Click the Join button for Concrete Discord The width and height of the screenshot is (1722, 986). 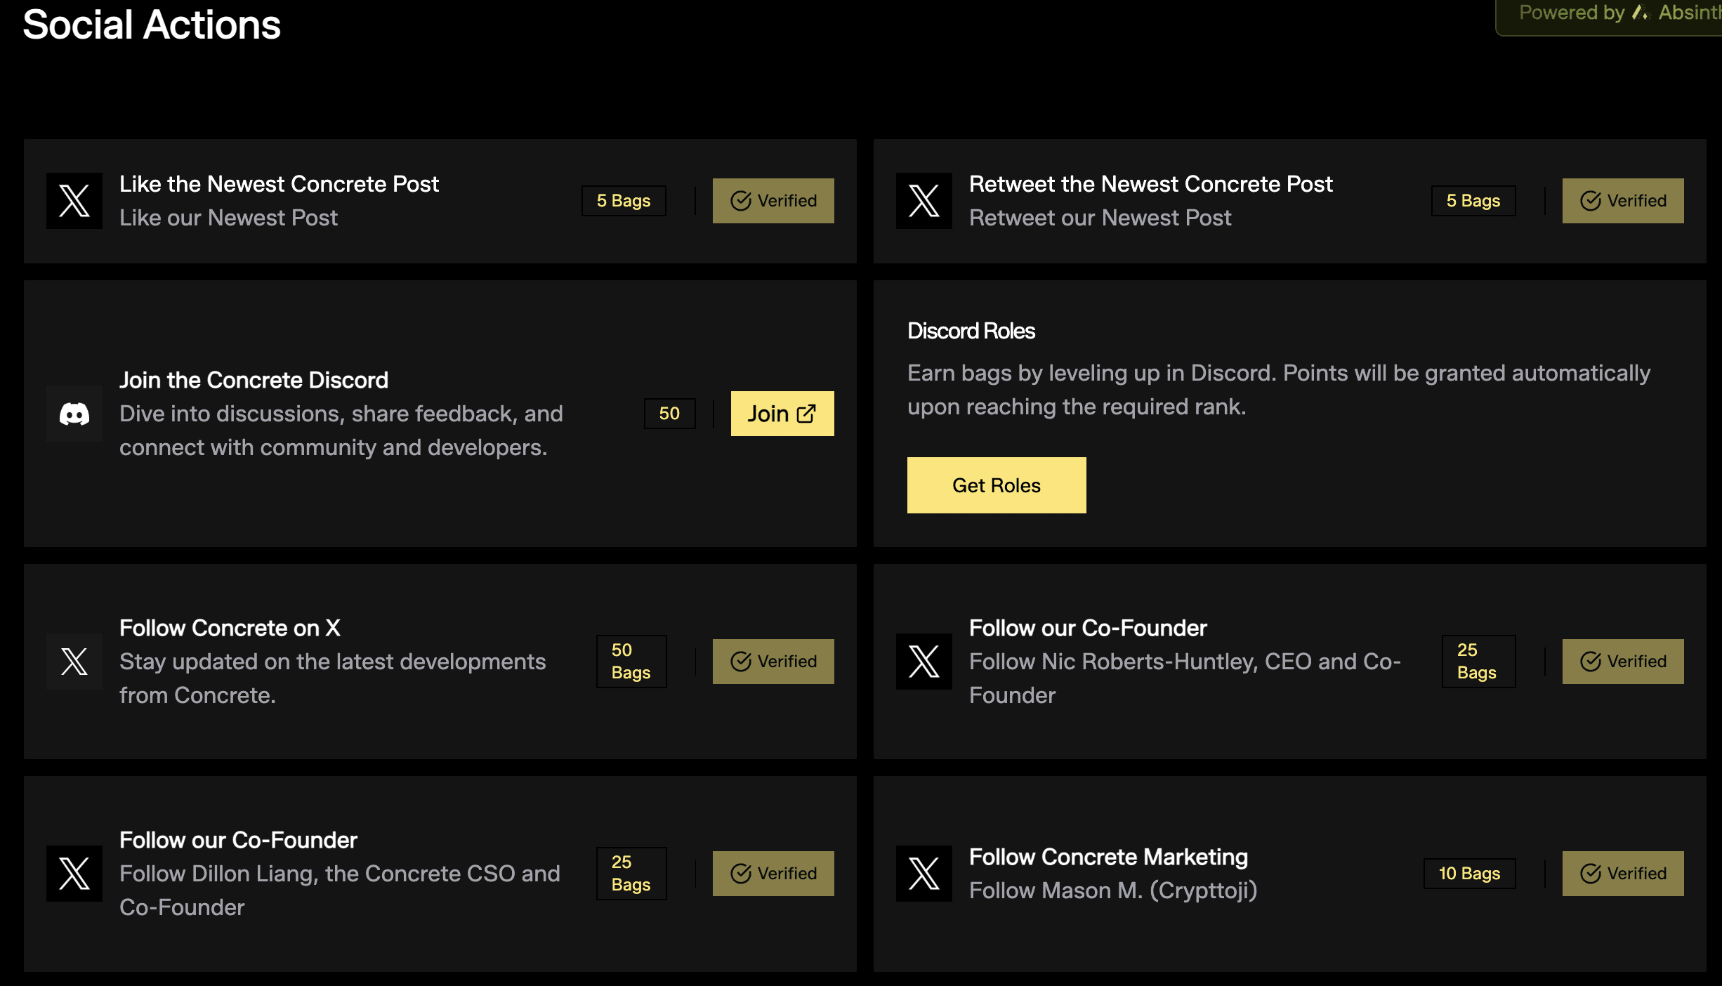[782, 414]
